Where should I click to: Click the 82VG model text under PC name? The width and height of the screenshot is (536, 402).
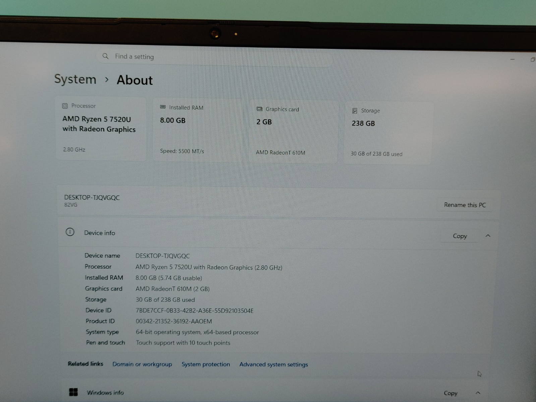click(71, 205)
